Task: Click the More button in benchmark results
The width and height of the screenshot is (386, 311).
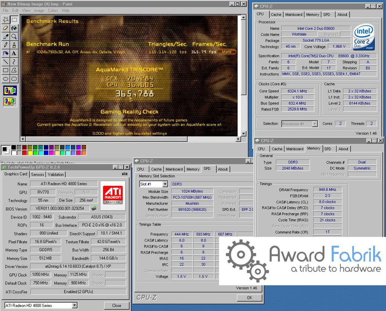Action: coord(227,52)
